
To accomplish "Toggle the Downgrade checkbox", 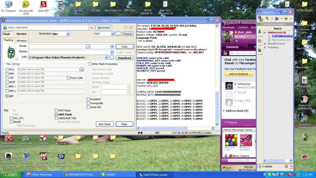I will pyautogui.click(x=88, y=103).
